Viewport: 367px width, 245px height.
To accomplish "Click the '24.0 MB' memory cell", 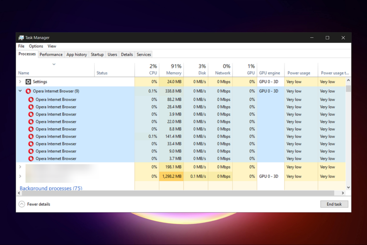I will click(x=171, y=82).
